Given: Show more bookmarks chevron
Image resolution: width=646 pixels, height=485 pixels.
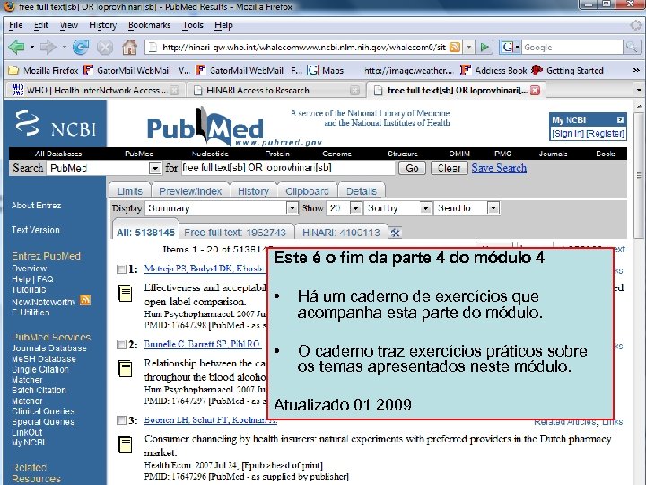Looking at the screenshot, I should coord(636,71).
